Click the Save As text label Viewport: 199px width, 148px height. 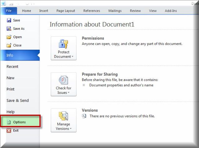click(x=19, y=29)
